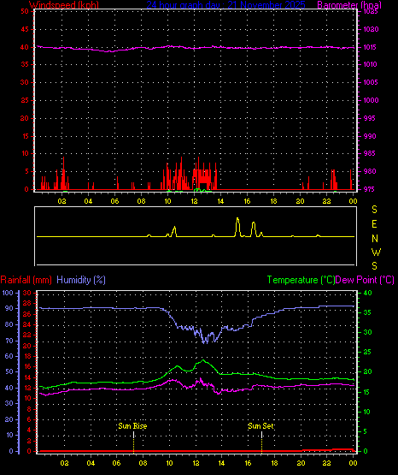Viewport: 398px width, 475px height.
Task: Click the N wind direction label
Action: point(375,239)
